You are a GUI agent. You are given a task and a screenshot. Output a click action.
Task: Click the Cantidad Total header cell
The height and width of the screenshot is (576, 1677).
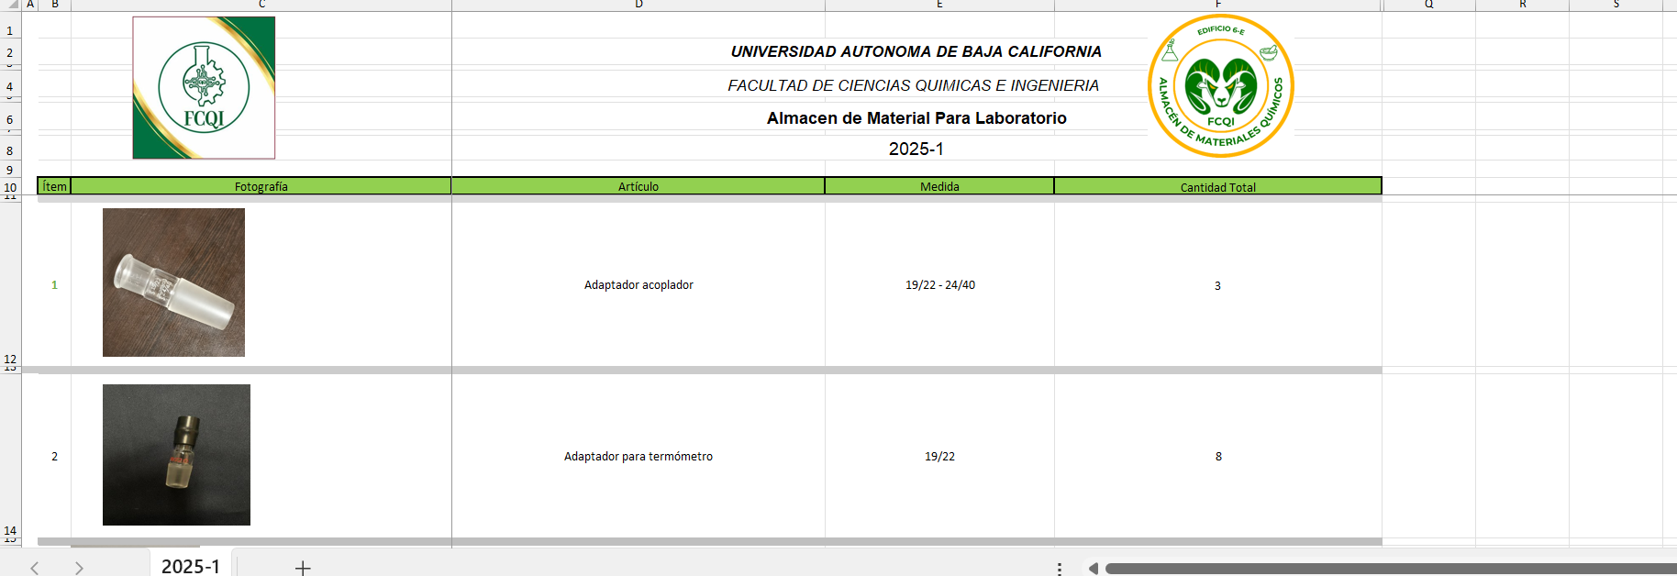tap(1217, 187)
